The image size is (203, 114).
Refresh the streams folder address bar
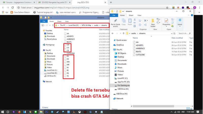tap(174, 33)
